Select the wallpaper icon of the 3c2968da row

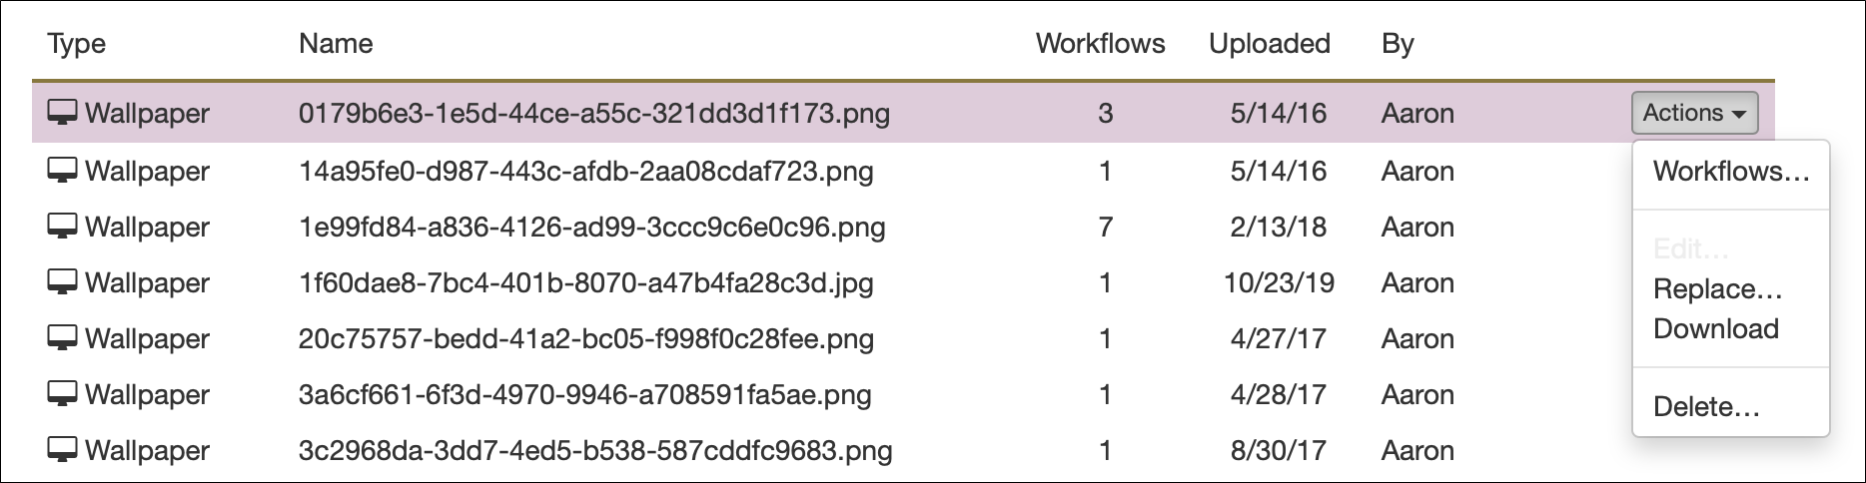pyautogui.click(x=62, y=450)
